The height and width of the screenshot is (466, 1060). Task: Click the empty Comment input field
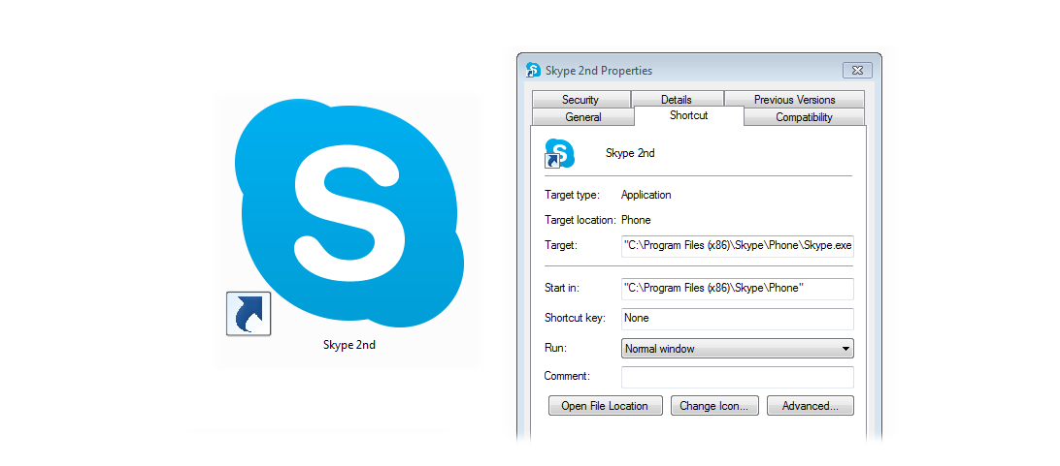point(738,376)
